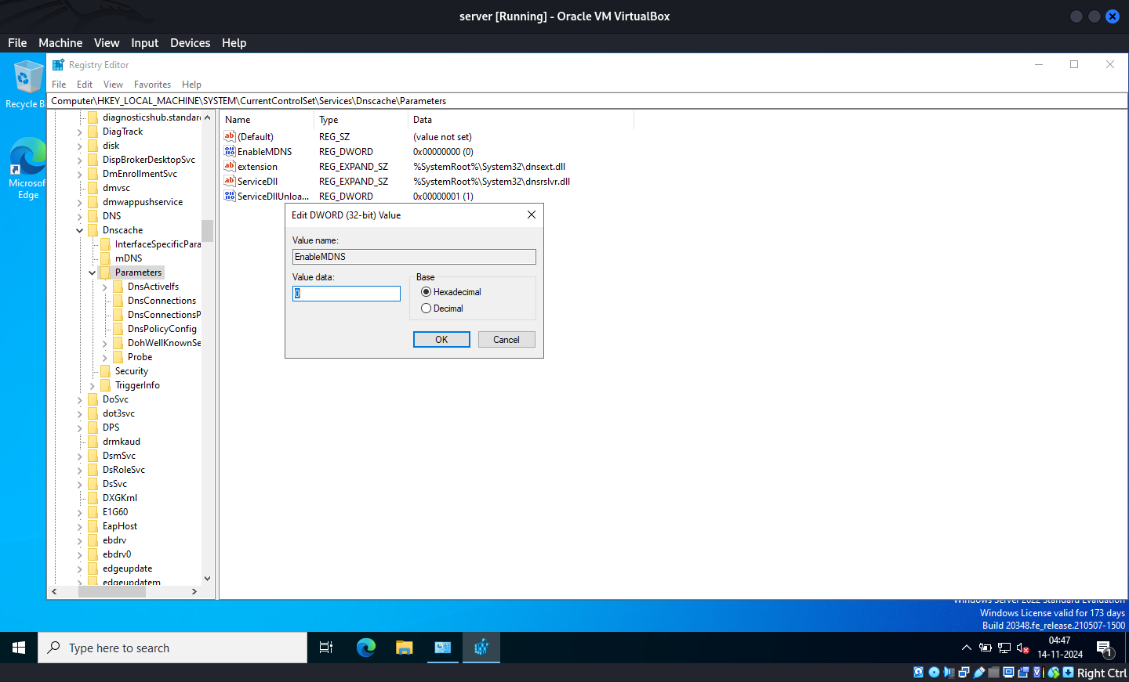Click the tree pane's vertical scrollbar thumb
This screenshot has height=682, width=1129.
click(x=207, y=231)
